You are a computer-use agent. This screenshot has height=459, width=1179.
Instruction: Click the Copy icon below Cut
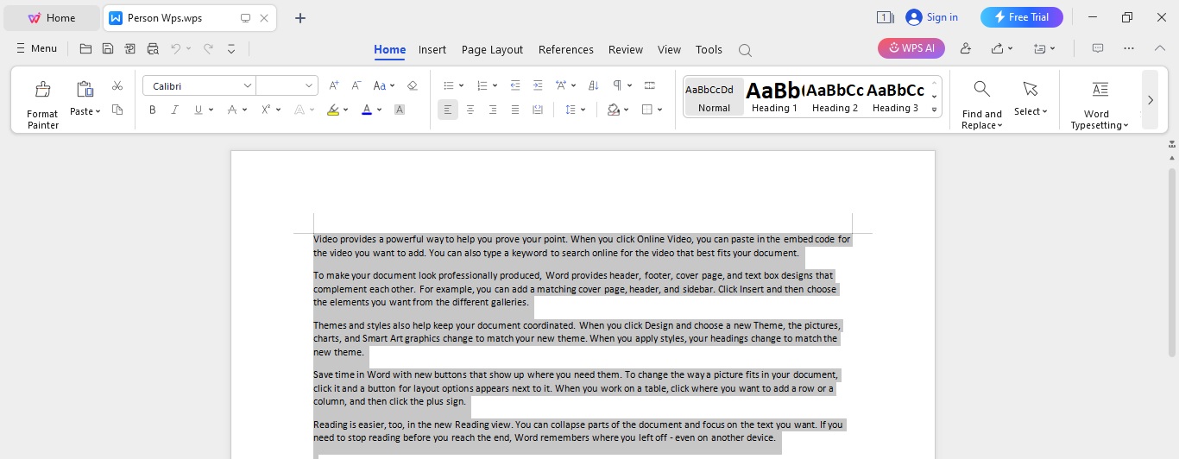click(x=117, y=110)
